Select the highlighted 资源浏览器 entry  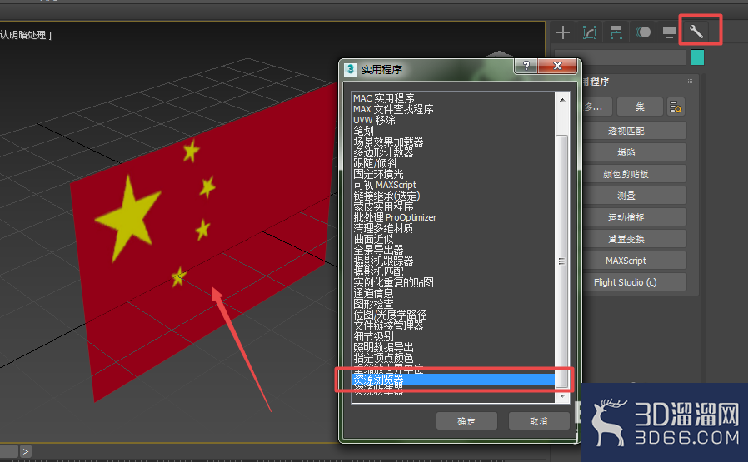[x=454, y=380]
